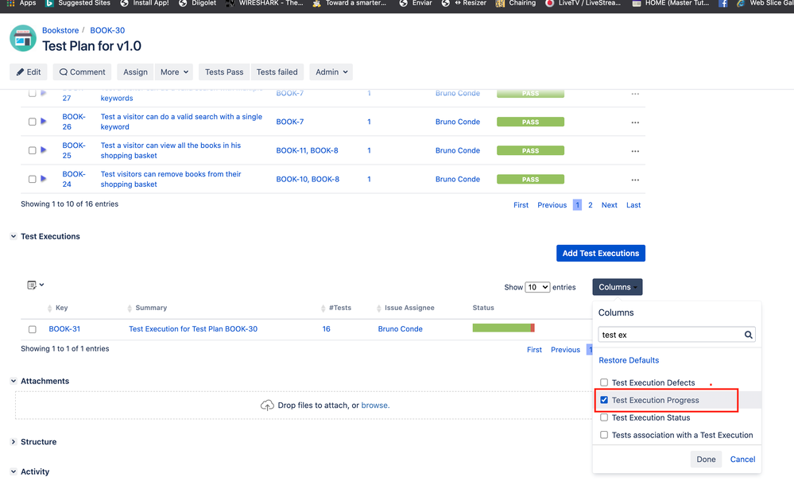Viewport: 794px width, 485px height.
Task: Open the Admin dropdown menu
Action: point(331,72)
